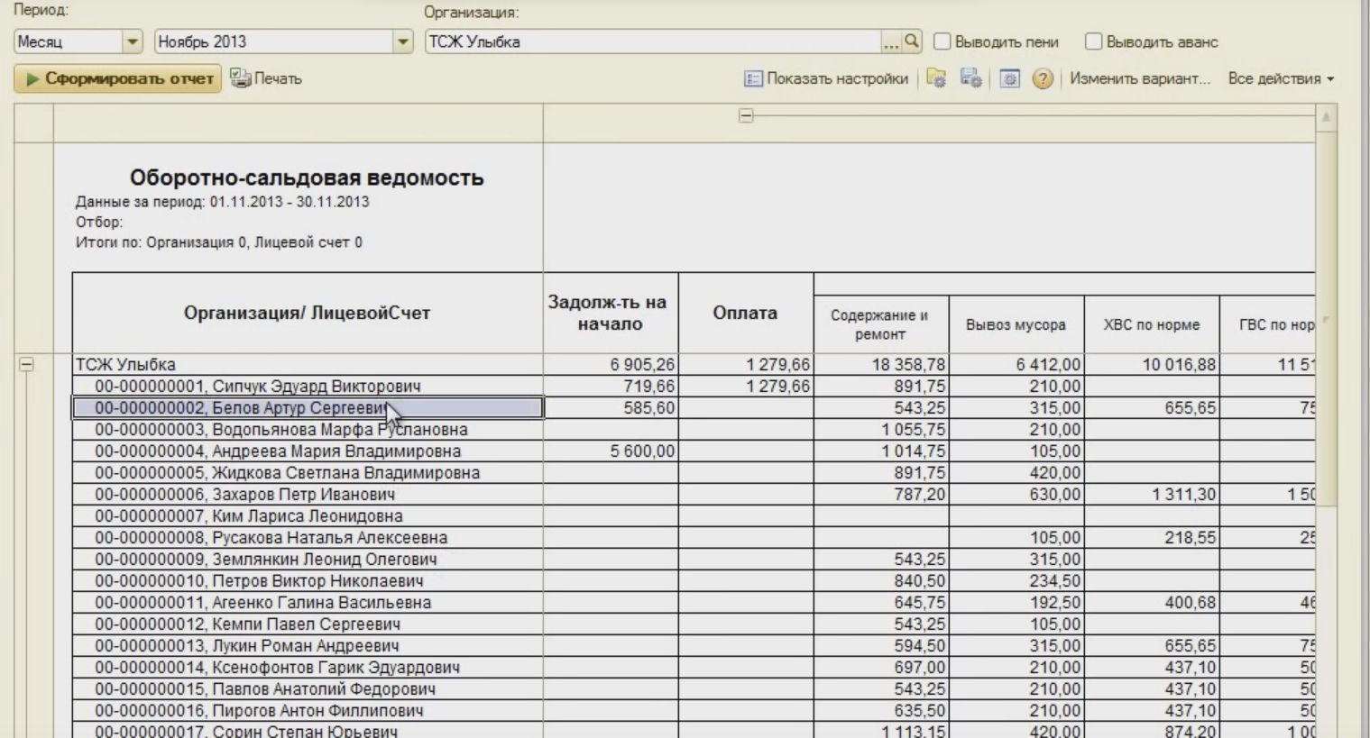Image resolution: width=1370 pixels, height=738 pixels.
Task: Open the Все действия menu
Action: pyautogui.click(x=1281, y=78)
